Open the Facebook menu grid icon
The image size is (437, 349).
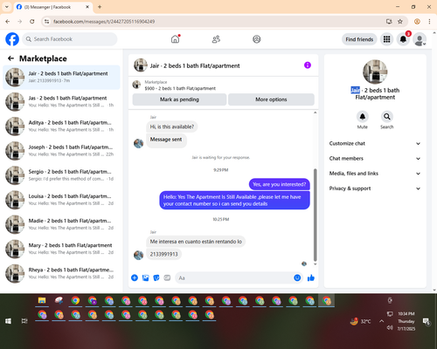[386, 39]
